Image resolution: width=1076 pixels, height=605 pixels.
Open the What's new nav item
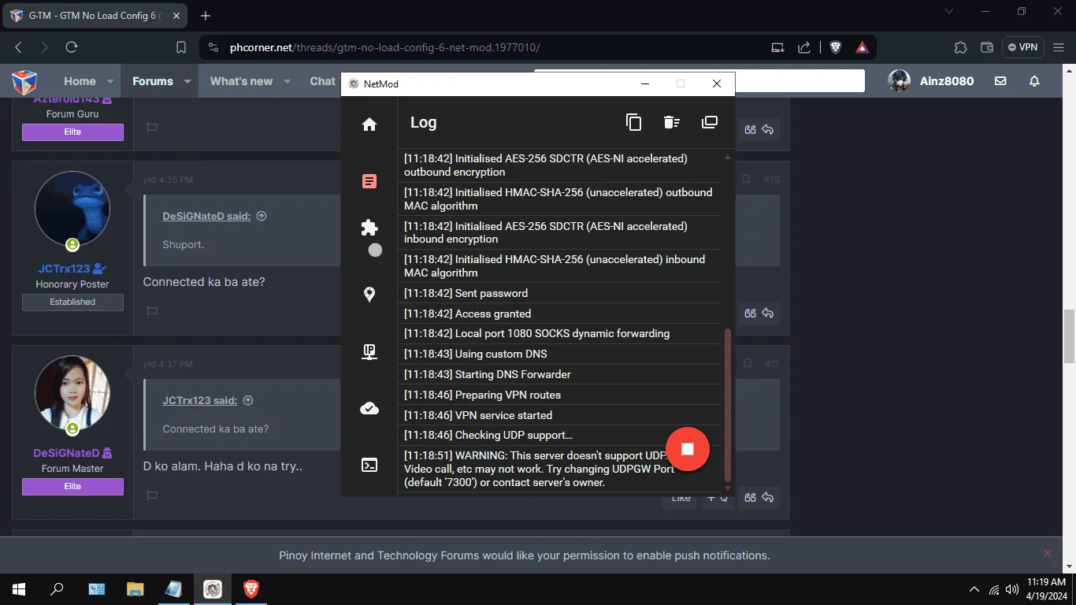[x=241, y=81]
